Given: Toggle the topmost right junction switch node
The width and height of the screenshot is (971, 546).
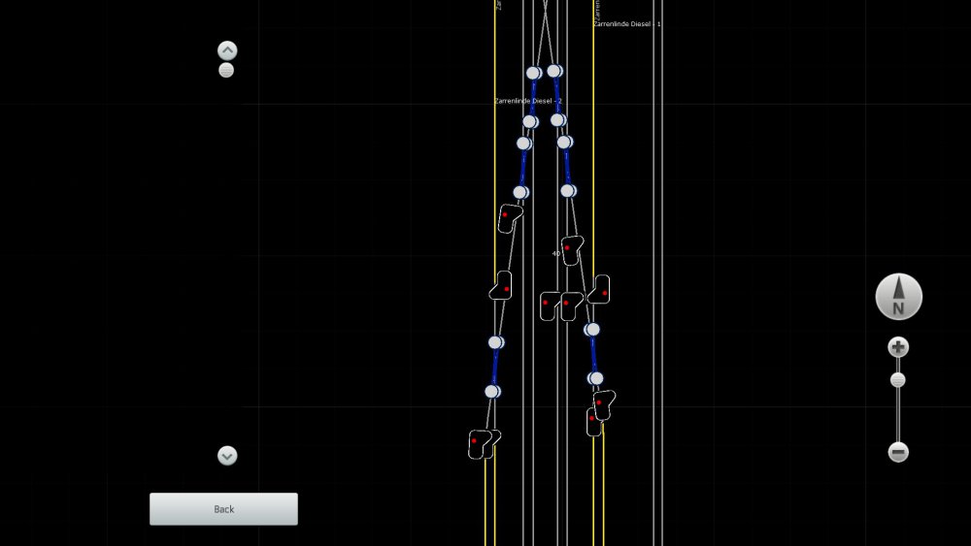Looking at the screenshot, I should point(554,71).
